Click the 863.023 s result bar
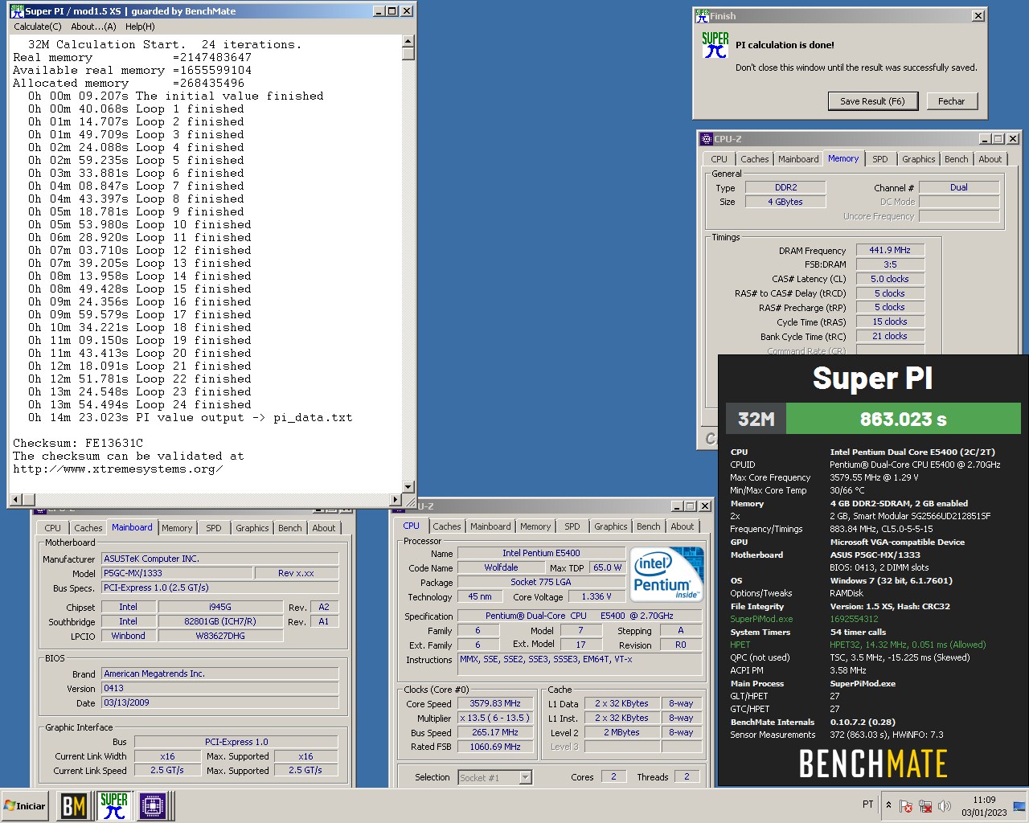This screenshot has width=1029, height=823. pos(903,419)
